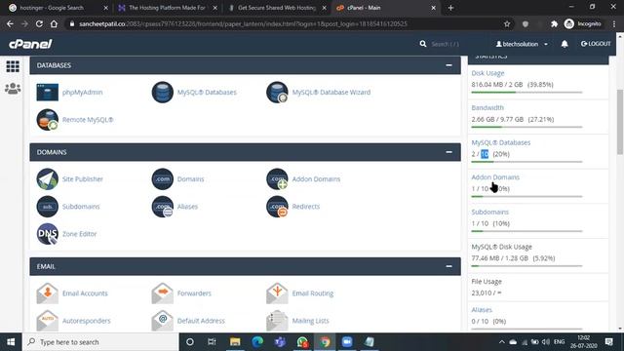Click the Zone Editor text link

point(79,234)
